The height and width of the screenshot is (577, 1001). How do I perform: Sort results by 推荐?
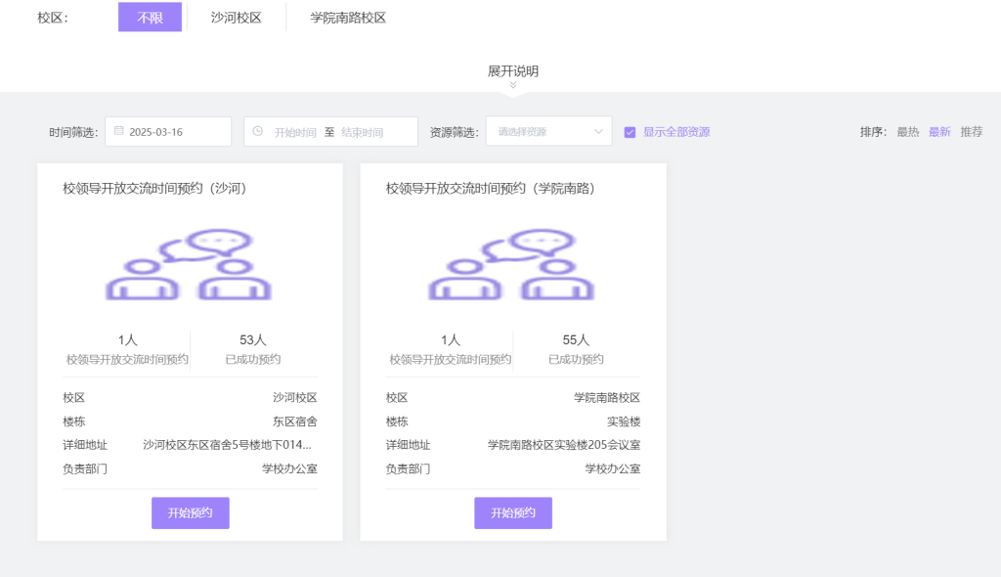[971, 132]
